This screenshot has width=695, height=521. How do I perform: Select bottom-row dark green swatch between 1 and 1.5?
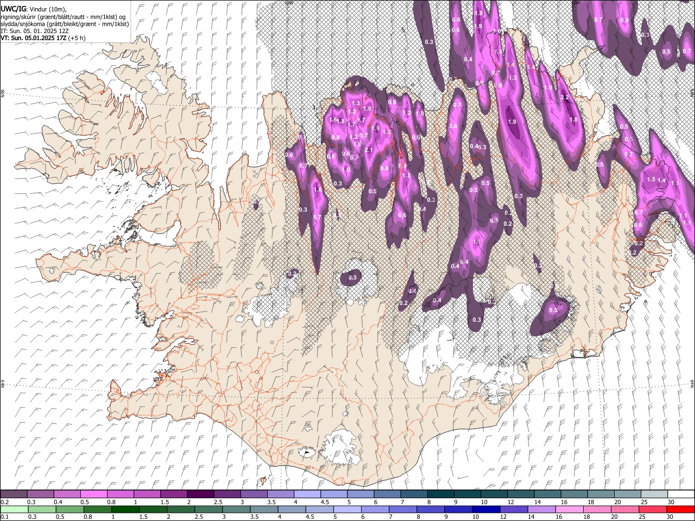point(124,509)
